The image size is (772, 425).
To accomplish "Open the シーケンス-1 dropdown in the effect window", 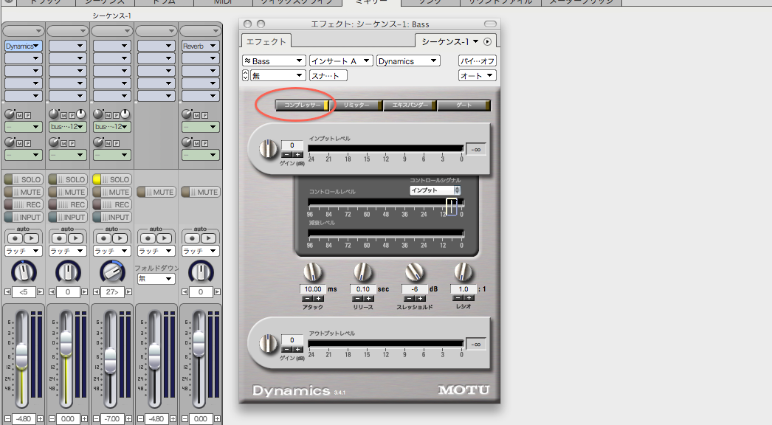I will pyautogui.click(x=450, y=42).
